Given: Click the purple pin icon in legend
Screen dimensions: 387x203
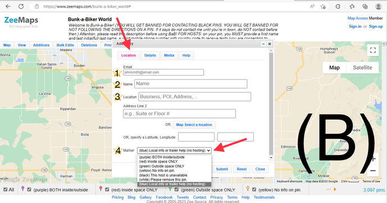Looking at the screenshot, I should click(x=22, y=189).
